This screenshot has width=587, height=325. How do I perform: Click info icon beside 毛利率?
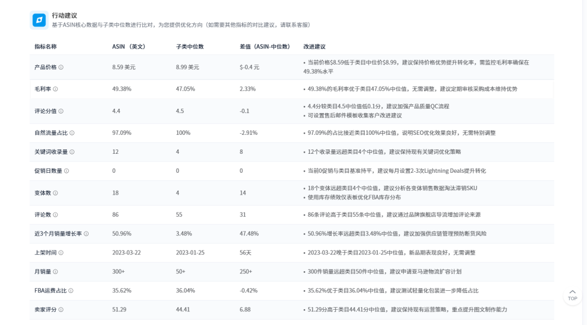tap(55, 89)
